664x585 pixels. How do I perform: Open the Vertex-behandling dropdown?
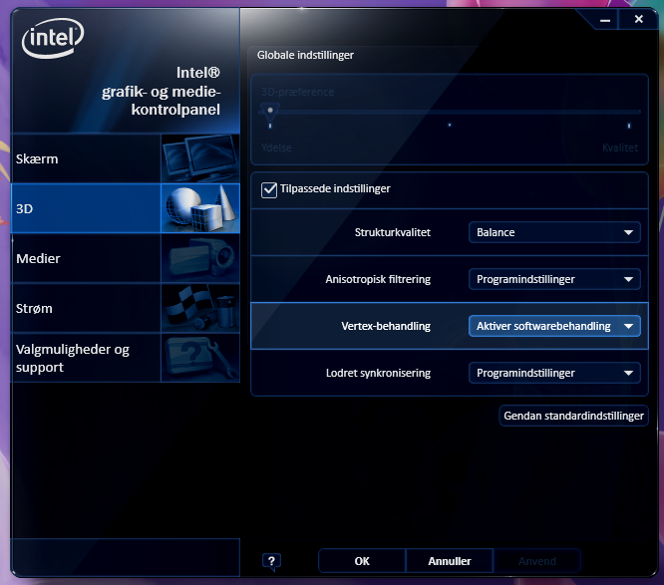click(x=554, y=326)
